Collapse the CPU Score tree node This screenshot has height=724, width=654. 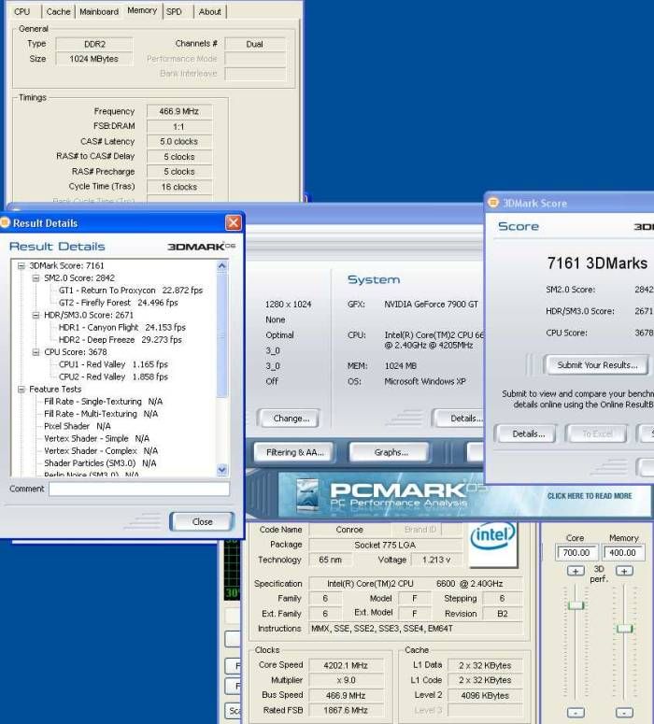36,352
